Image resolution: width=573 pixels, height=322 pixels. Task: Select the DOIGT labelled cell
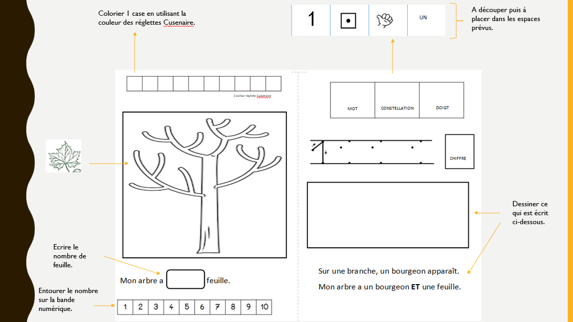(442, 100)
